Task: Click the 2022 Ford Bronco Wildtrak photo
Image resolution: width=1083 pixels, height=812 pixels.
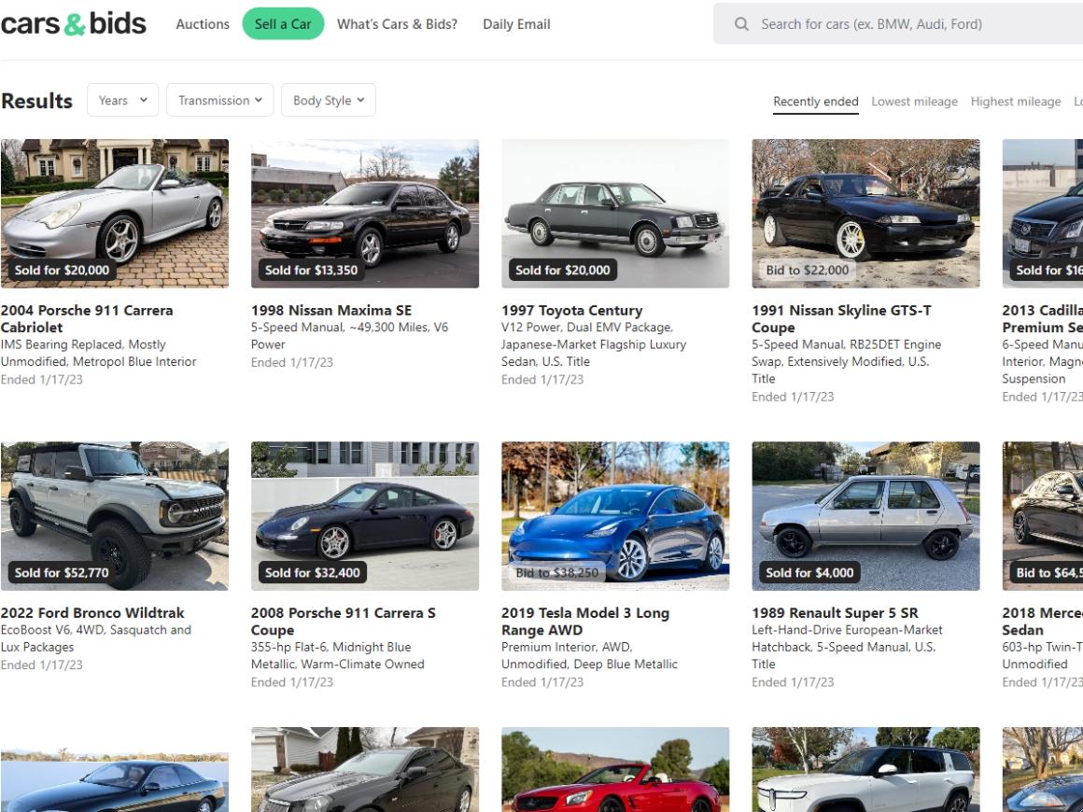Action: tap(115, 515)
